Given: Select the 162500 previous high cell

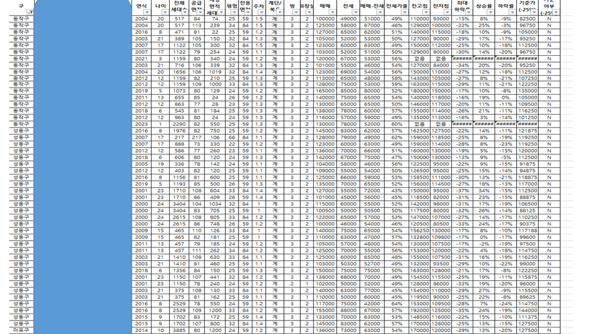Looking at the screenshot, I should coord(419,131).
